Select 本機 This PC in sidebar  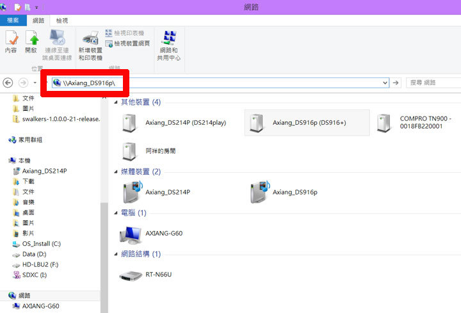pyautogui.click(x=20, y=161)
